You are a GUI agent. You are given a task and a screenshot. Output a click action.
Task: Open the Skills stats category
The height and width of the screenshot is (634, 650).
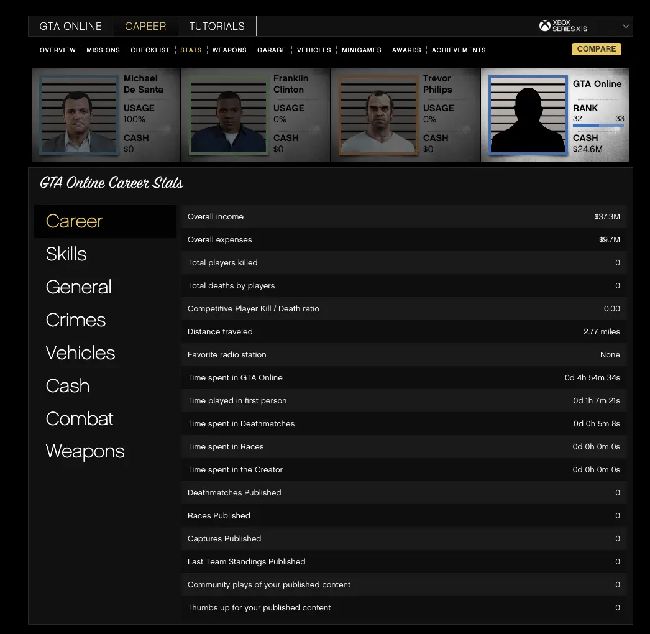pyautogui.click(x=66, y=254)
